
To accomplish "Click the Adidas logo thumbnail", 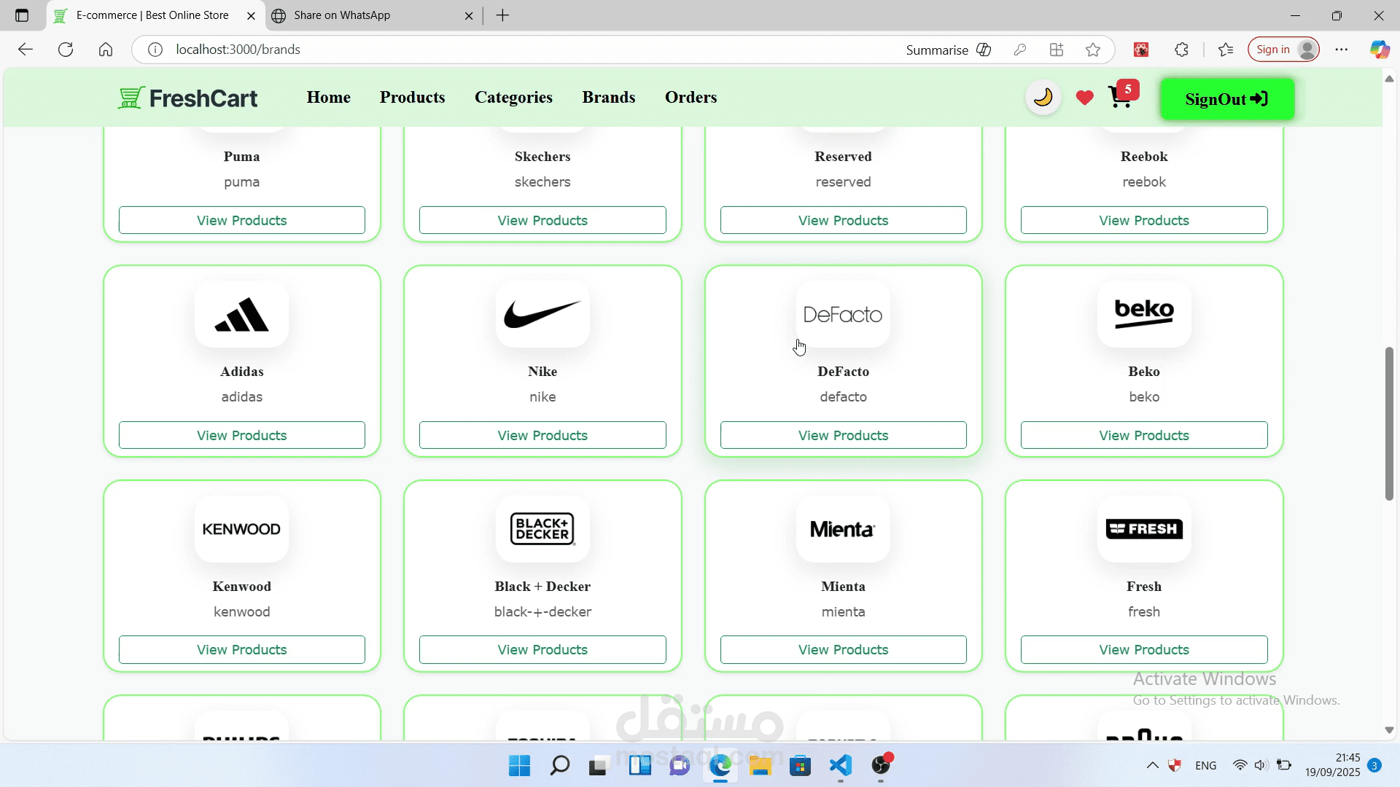I will [x=242, y=314].
